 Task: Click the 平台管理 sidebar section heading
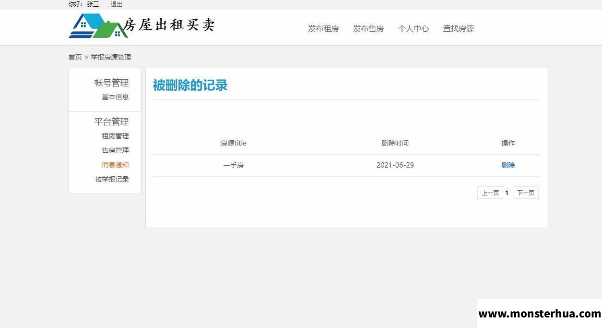click(111, 122)
